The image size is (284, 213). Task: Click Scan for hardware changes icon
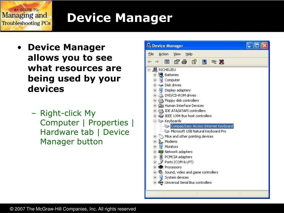coord(204,62)
